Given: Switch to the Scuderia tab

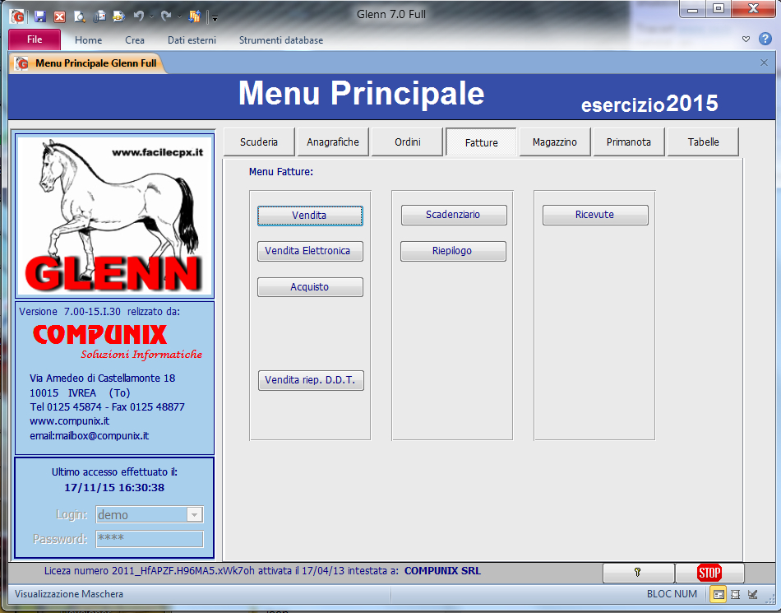Looking at the screenshot, I should click(259, 142).
